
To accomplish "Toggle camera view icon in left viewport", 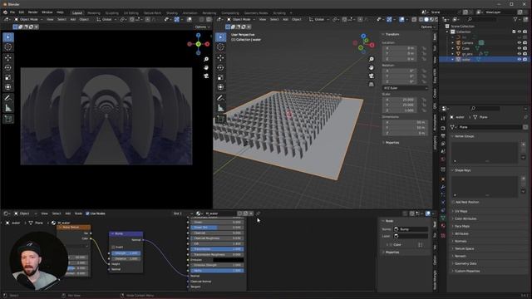I will click(x=206, y=76).
